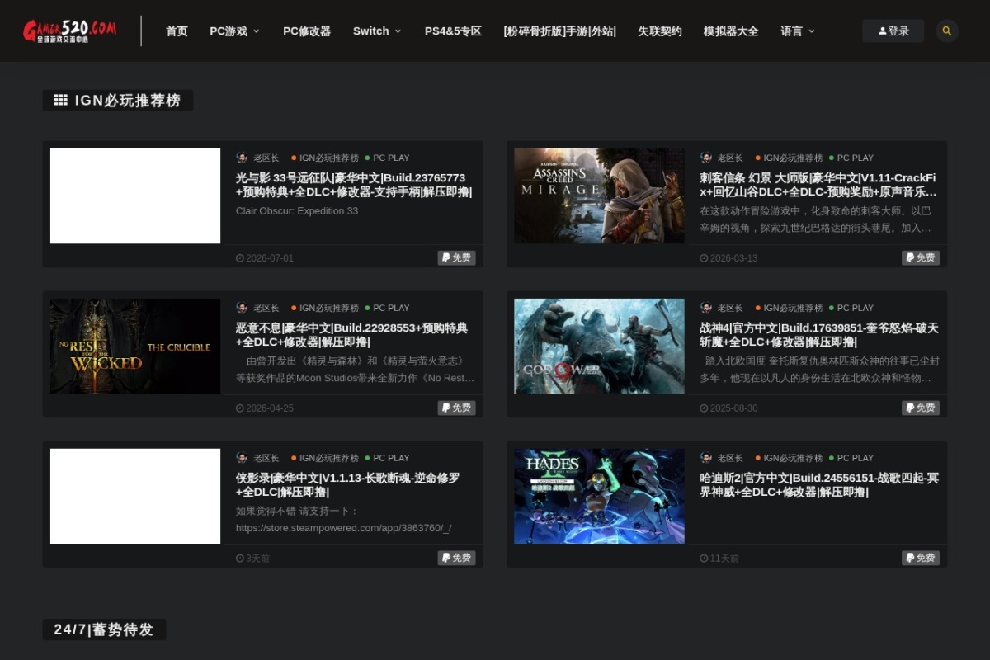Open 光与影 33号远征队 post title
The image size is (990, 660).
tap(354, 185)
